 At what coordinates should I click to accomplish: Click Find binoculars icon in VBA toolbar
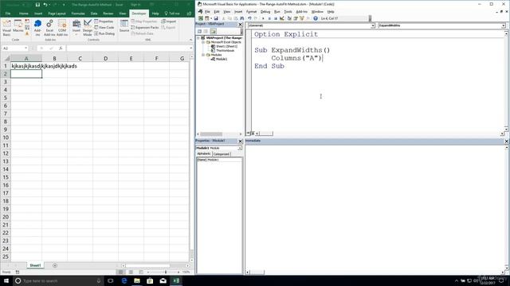coord(242,18)
